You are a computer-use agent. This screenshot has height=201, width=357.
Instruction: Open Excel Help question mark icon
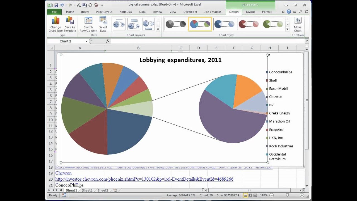tap(289, 12)
